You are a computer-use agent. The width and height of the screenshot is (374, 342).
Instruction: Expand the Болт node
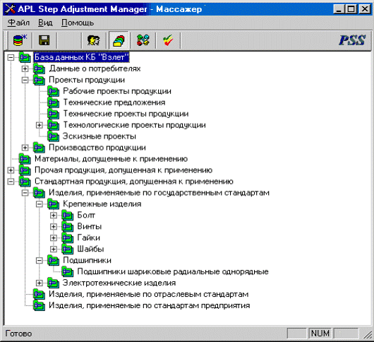tap(54, 216)
